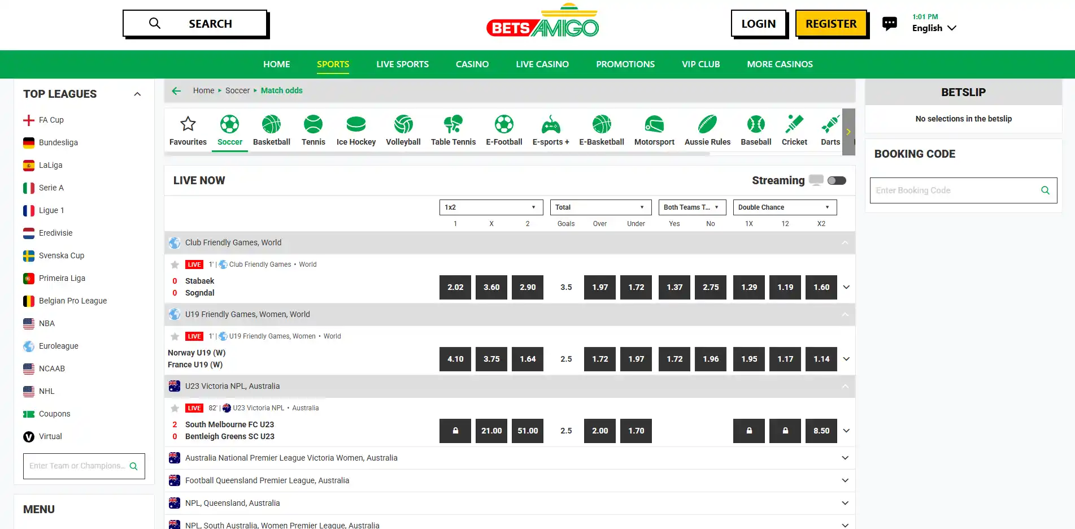1075x529 pixels.
Task: Bet on Stabaek win at 2.02
Action: coord(455,287)
